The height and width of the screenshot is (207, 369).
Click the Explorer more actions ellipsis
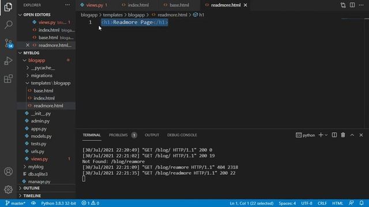67,5
